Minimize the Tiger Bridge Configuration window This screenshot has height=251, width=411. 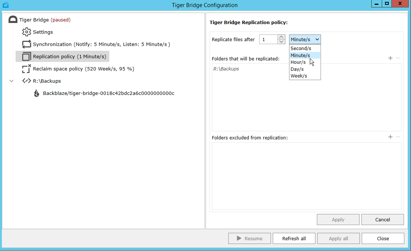(377, 4)
